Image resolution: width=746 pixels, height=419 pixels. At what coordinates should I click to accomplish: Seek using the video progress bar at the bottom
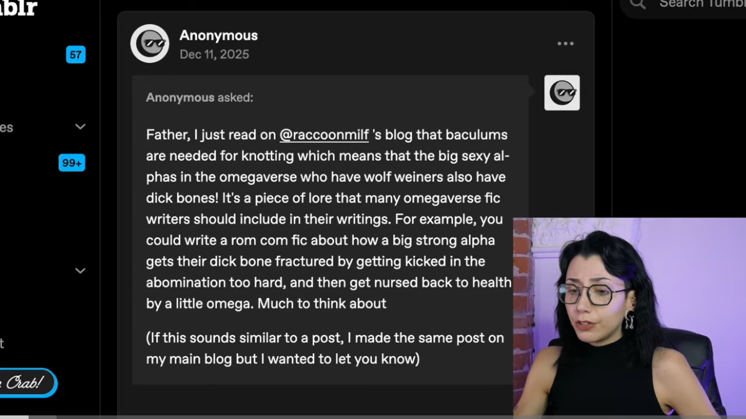pos(373,417)
